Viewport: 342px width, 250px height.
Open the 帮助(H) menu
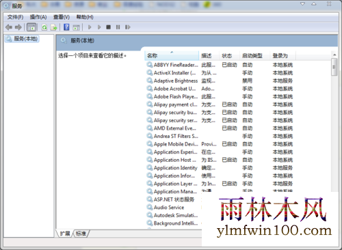coord(85,17)
